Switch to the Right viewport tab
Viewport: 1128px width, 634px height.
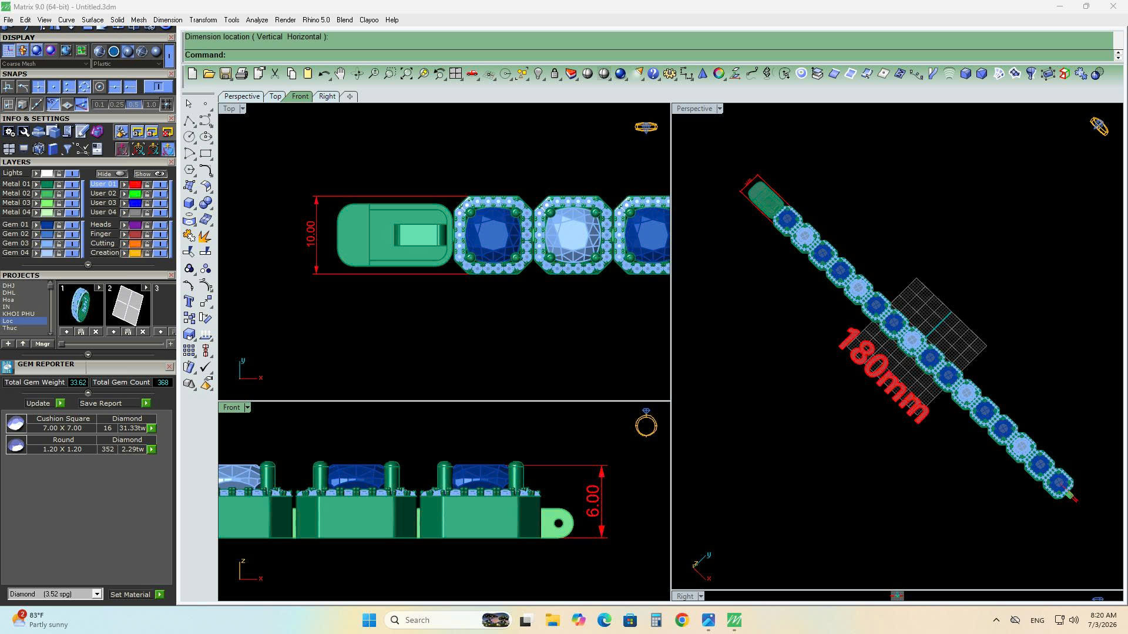click(x=327, y=96)
